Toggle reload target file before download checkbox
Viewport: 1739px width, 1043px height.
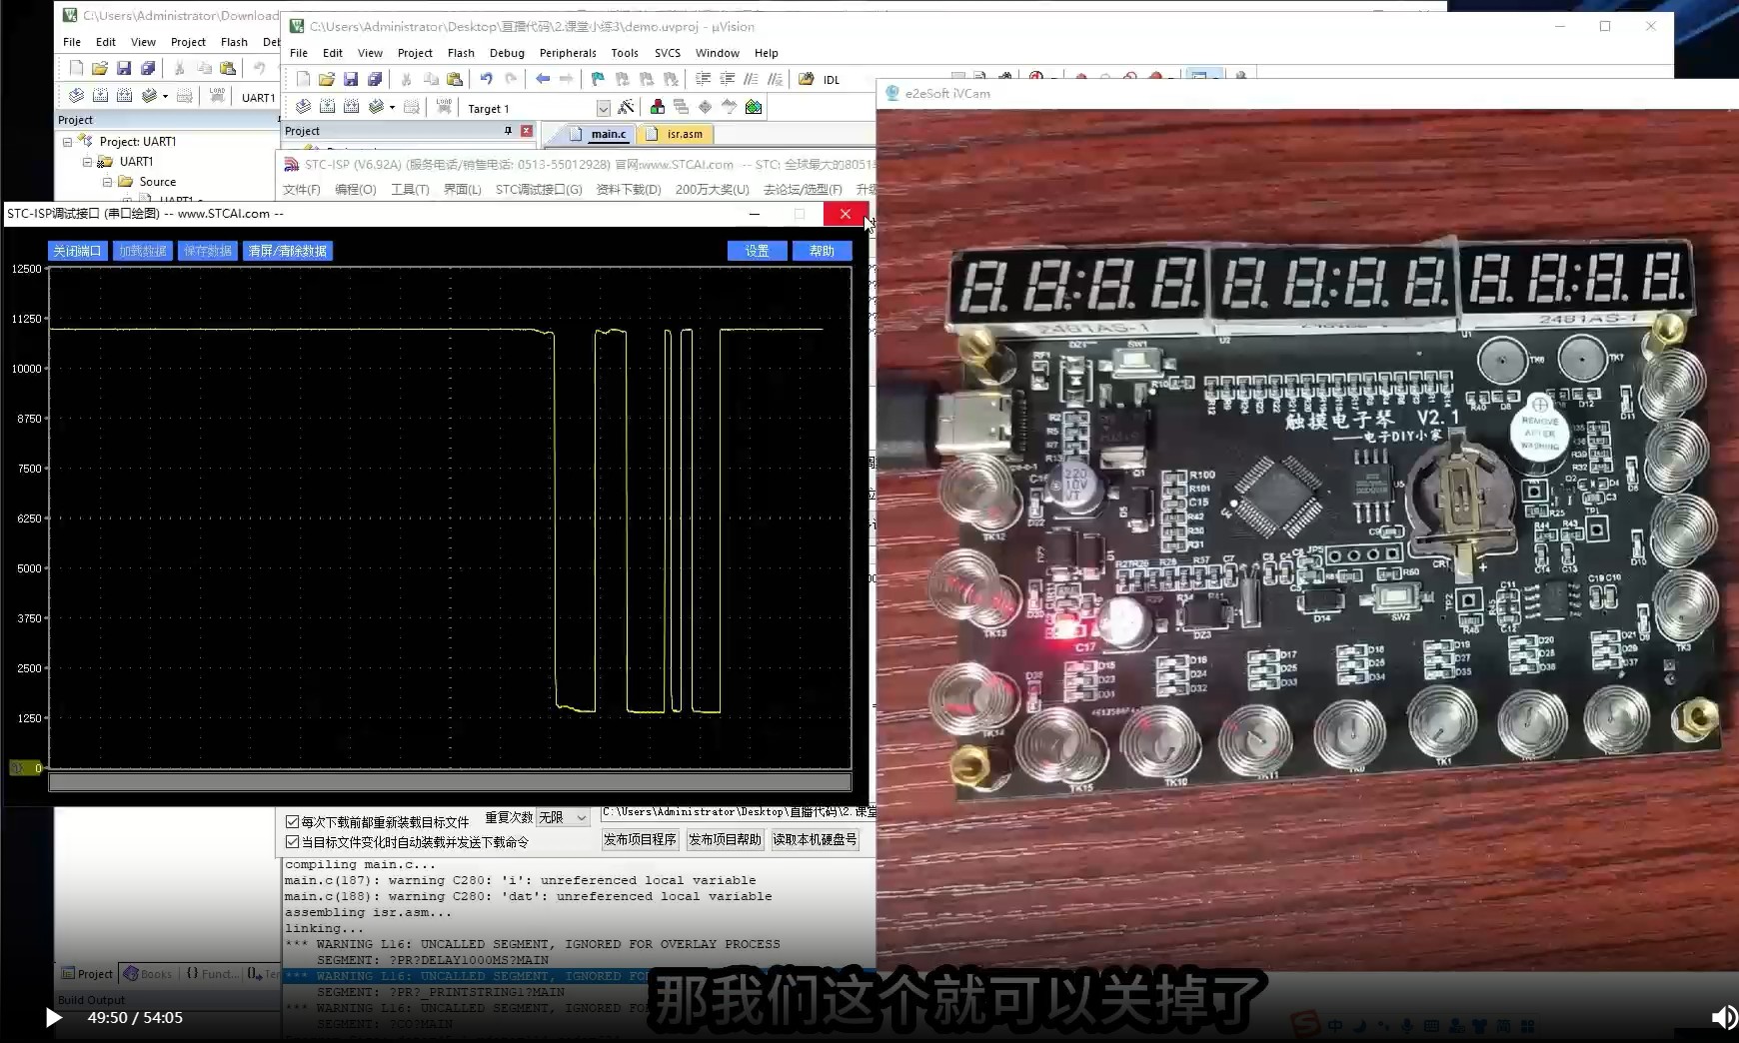tap(293, 822)
